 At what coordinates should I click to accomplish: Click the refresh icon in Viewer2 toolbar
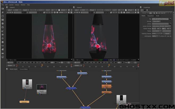click(x=121, y=12)
